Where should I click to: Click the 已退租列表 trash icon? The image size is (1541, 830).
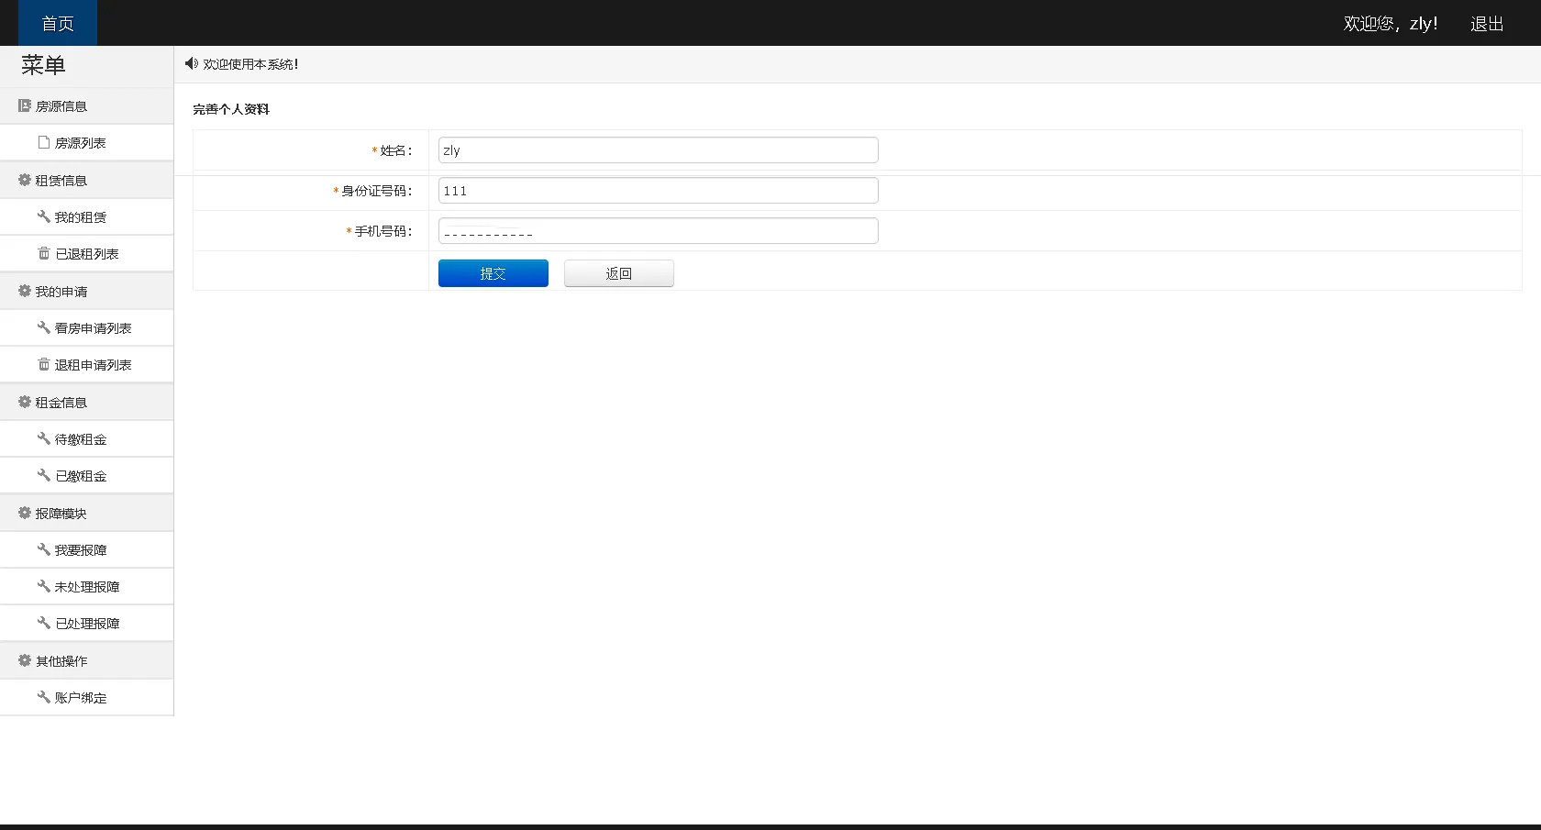[43, 253]
